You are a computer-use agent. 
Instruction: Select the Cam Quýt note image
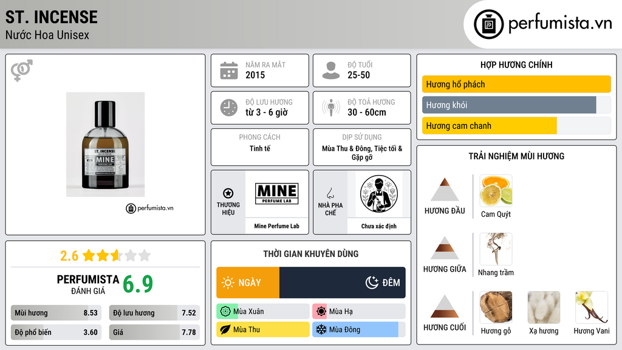(x=496, y=191)
